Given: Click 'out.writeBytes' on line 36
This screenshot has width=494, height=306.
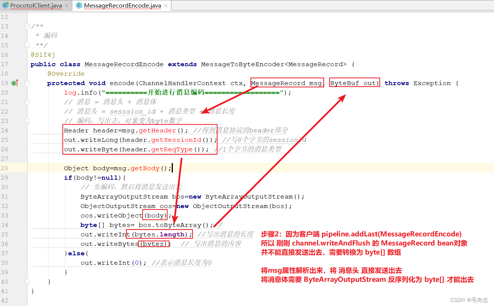Looking at the screenshot, I should tap(110, 244).
